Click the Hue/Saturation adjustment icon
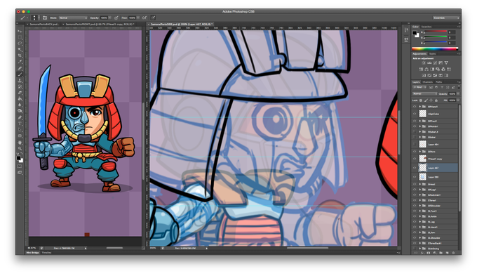The width and height of the screenshot is (477, 276). pos(421,69)
